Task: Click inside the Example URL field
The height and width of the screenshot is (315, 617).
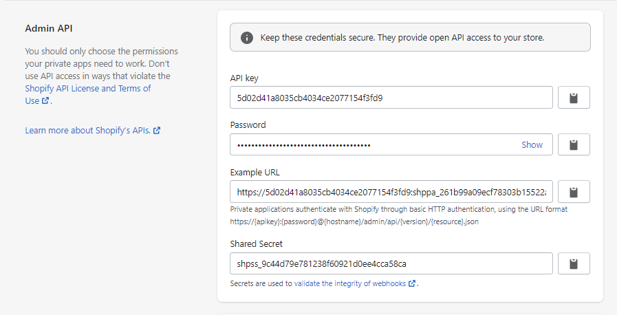Action: [x=391, y=192]
